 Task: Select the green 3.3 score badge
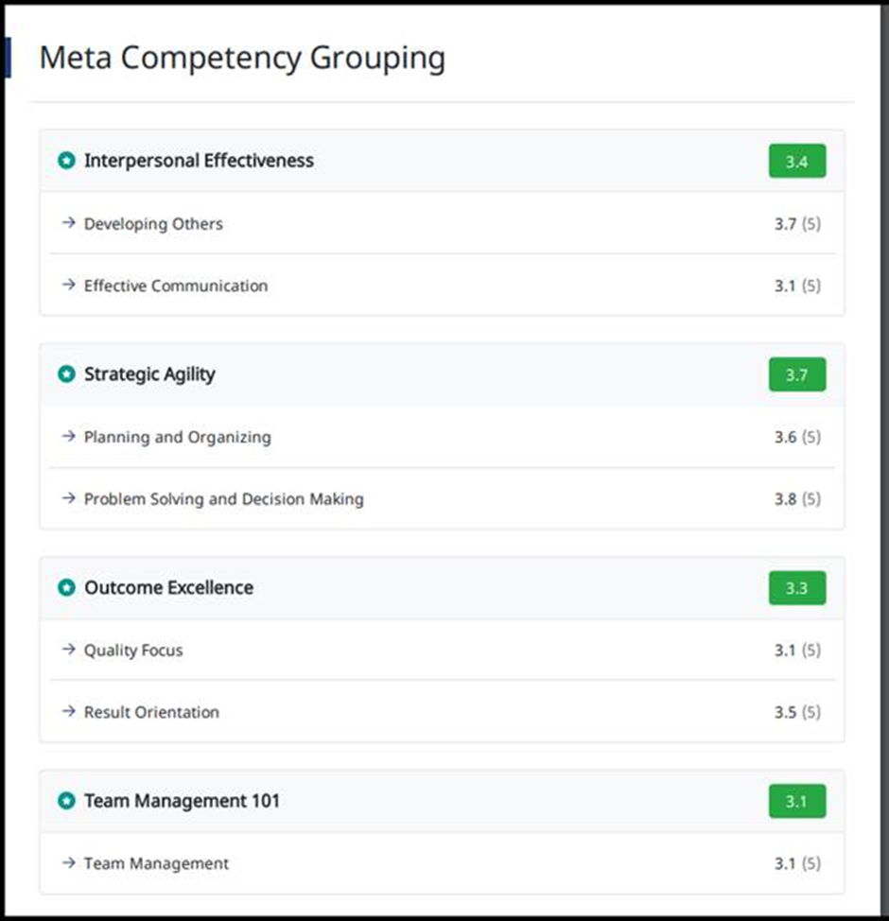[797, 588]
